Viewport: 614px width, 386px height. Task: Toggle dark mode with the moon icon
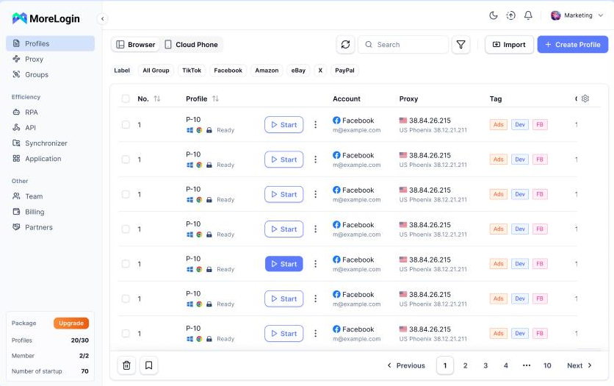494,15
